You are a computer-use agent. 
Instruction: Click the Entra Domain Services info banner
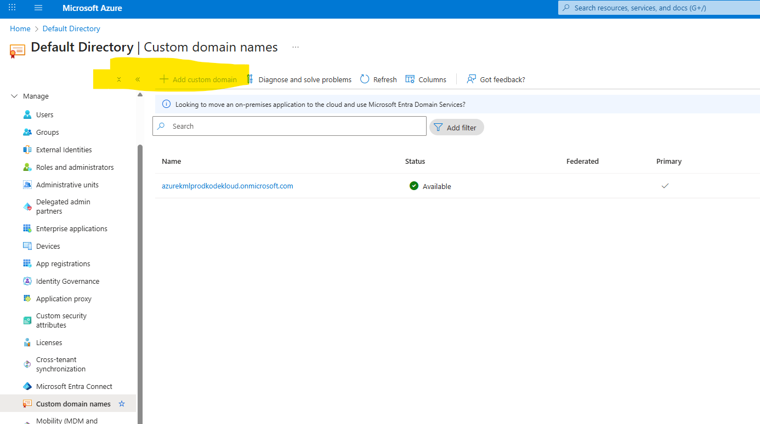[457, 104]
